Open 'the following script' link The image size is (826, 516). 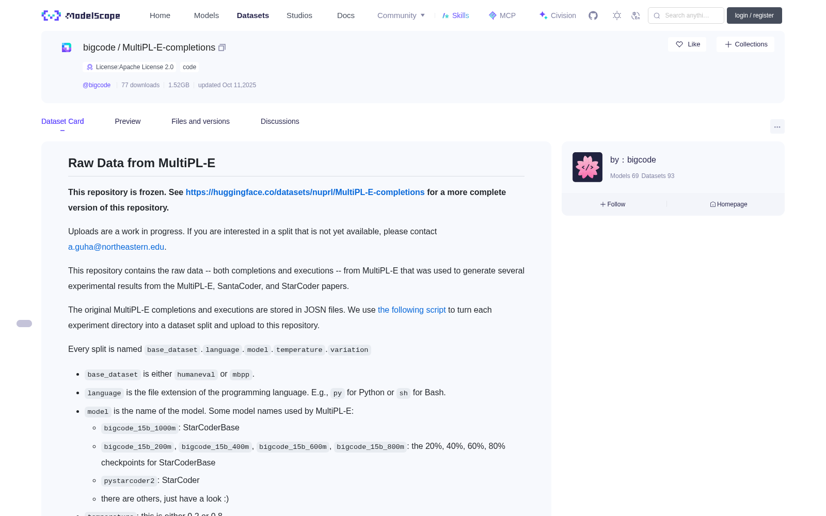(x=411, y=310)
